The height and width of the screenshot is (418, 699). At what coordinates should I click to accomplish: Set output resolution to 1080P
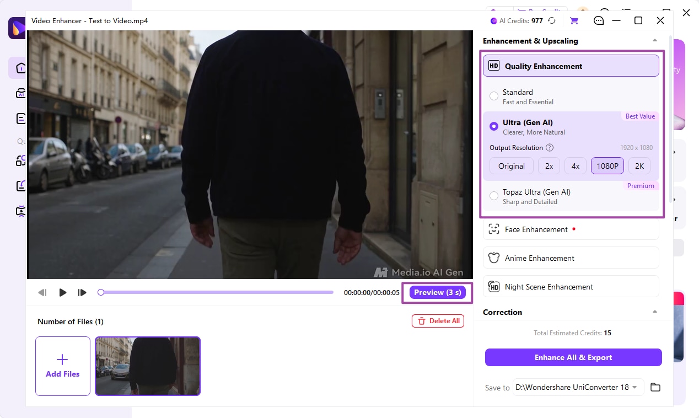607,166
